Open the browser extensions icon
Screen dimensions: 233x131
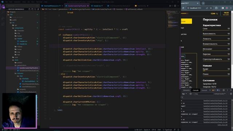tap(216, 8)
